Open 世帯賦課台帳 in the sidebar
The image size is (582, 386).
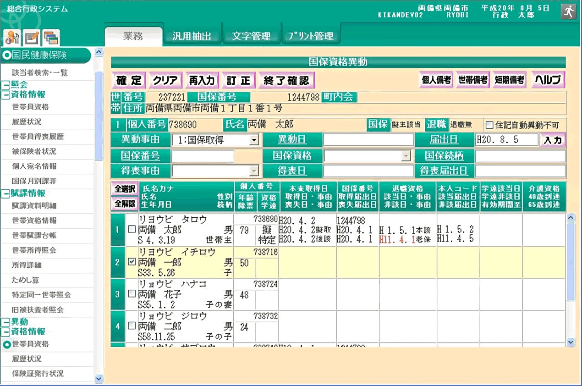pyautogui.click(x=34, y=235)
